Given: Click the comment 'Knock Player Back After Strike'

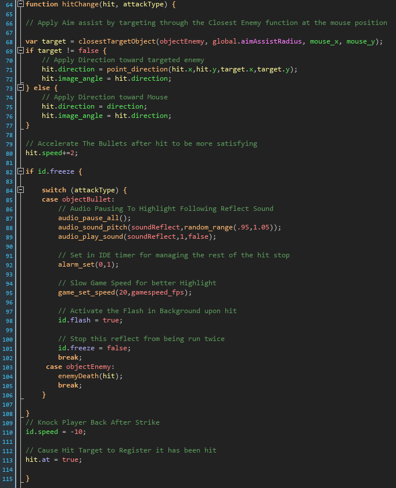Looking at the screenshot, I should point(92,422).
